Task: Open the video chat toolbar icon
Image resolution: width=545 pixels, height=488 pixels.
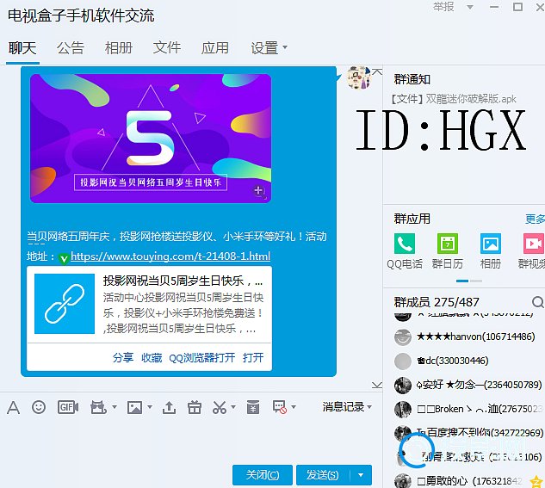Action: tap(98, 407)
